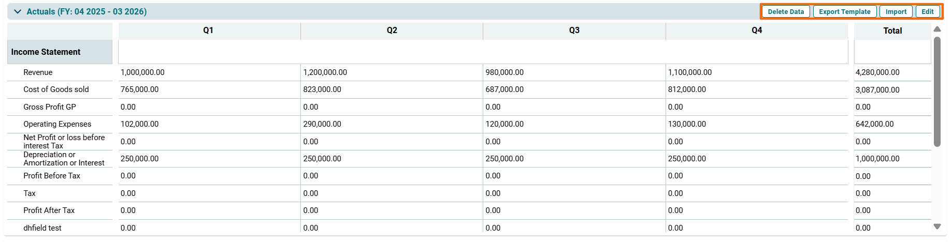Click the vertical scrollbar thumb
Image resolution: width=952 pixels, height=242 pixels.
(937, 90)
